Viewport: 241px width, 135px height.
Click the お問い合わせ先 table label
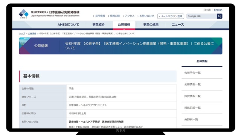click(30, 121)
